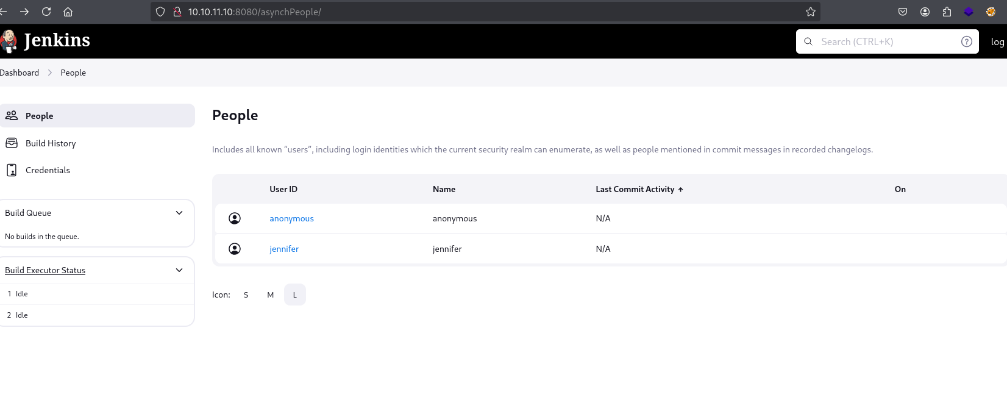The width and height of the screenshot is (1007, 411).
Task: Open the Pocket save icon
Action: [903, 12]
